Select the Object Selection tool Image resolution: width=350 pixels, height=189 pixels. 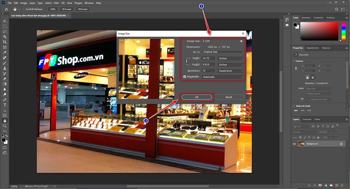5,37
